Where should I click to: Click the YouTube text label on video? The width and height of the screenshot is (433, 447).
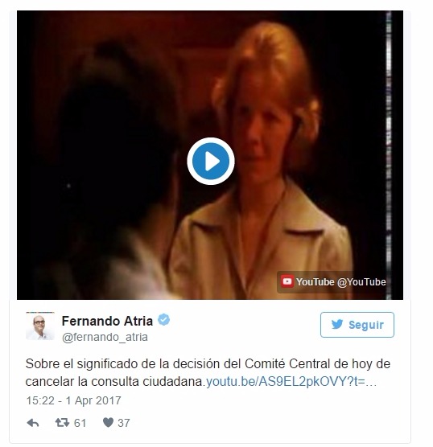coord(315,282)
